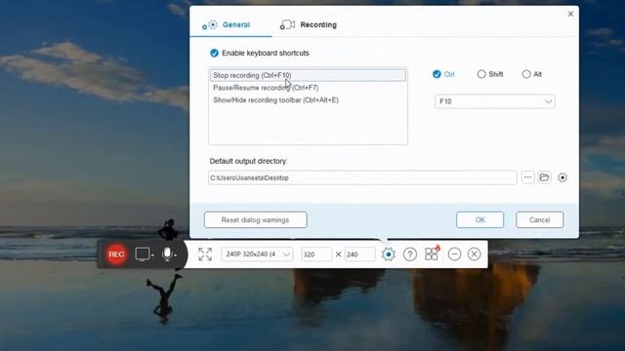Image resolution: width=625 pixels, height=351 pixels.
Task: Start recording with the red REC button
Action: pyautogui.click(x=116, y=253)
